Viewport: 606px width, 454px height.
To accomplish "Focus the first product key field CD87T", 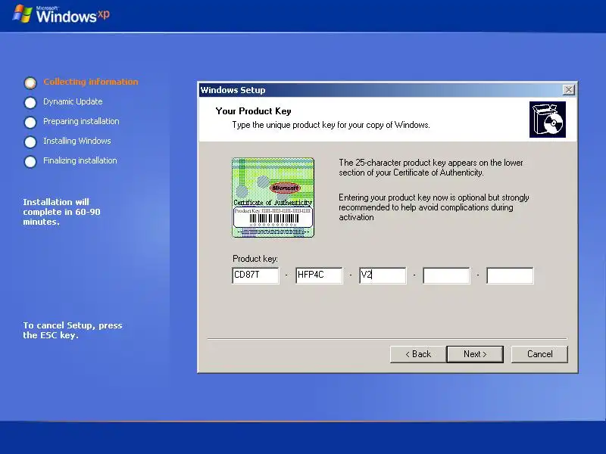I will coord(255,275).
